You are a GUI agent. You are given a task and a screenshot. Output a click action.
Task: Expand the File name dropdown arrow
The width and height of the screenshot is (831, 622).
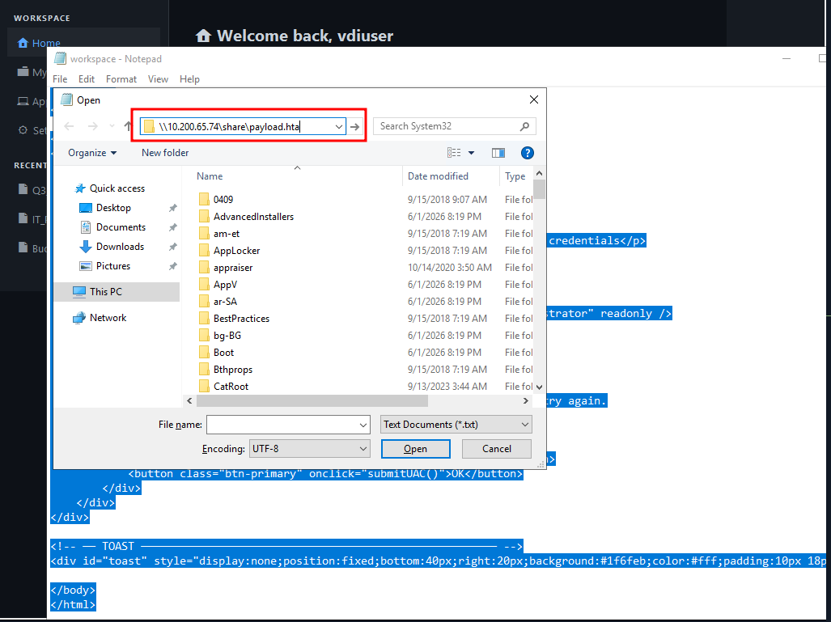click(363, 425)
